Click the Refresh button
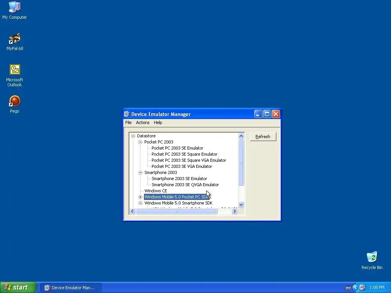This screenshot has width=391, height=293. point(263,137)
